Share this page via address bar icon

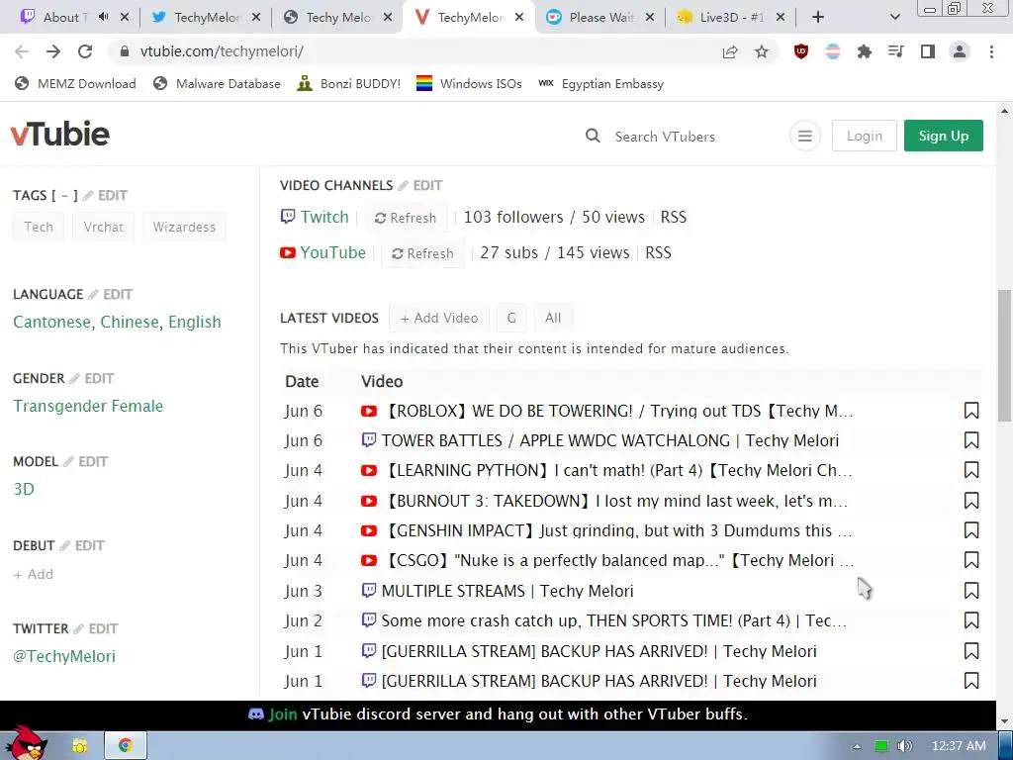pyautogui.click(x=730, y=51)
